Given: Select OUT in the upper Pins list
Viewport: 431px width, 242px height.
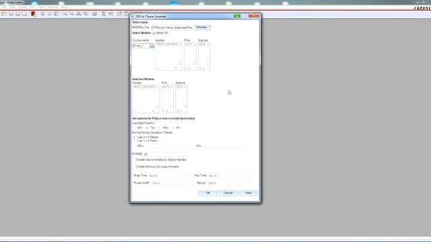Looking at the screenshot, I should tap(188, 44).
